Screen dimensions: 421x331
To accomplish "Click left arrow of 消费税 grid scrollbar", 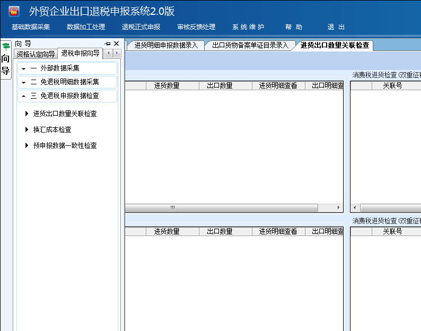I will click(x=355, y=208).
